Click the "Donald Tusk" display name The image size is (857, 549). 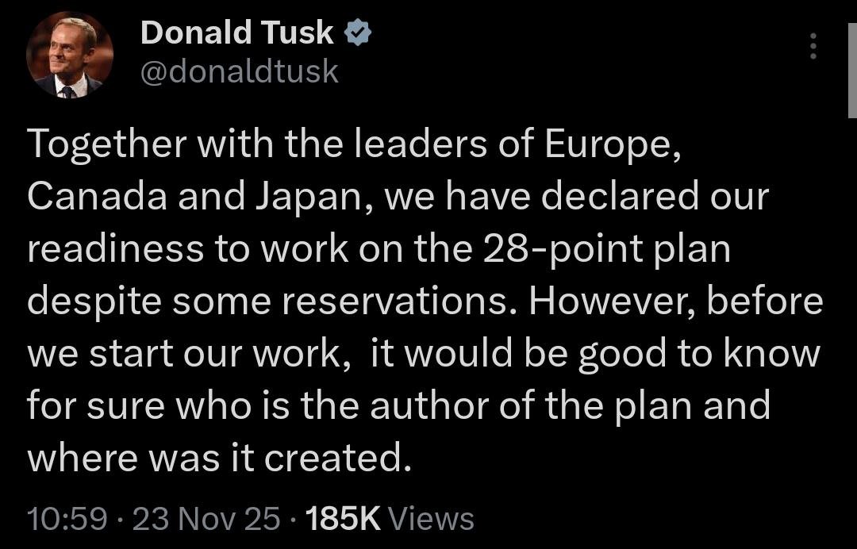click(x=236, y=33)
